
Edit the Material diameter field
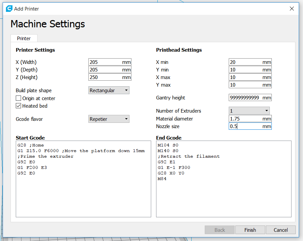pos(245,119)
